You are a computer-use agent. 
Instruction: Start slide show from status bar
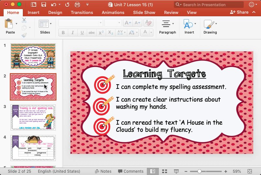click(x=176, y=171)
